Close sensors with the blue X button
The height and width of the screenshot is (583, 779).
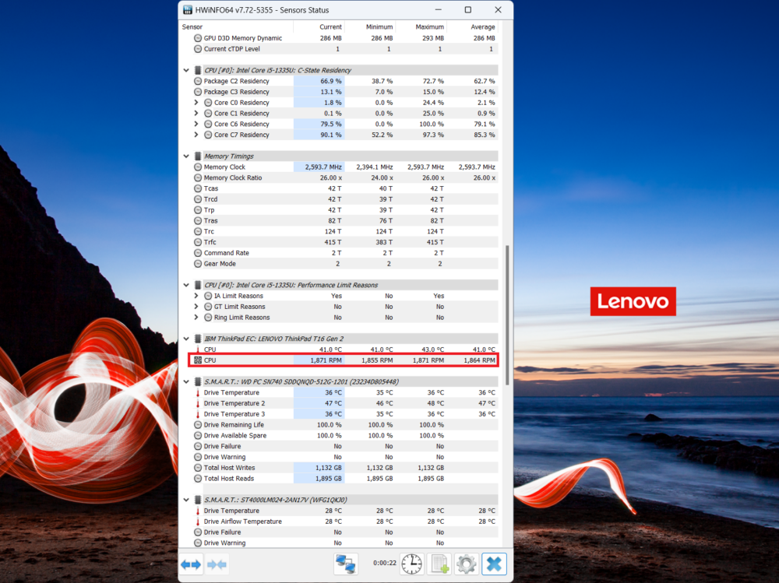click(493, 564)
